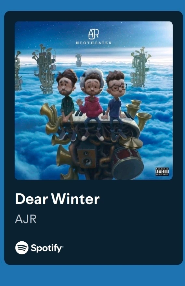Screen dimensions: 185x286
Task: Click the piano keyboard the characters sit on
Action: (x=102, y=119)
